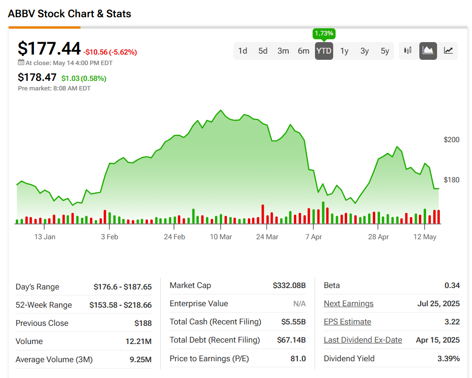This screenshot has width=472, height=378.
Task: Click the Price to Earnings value 81.0
Action: pos(298,359)
